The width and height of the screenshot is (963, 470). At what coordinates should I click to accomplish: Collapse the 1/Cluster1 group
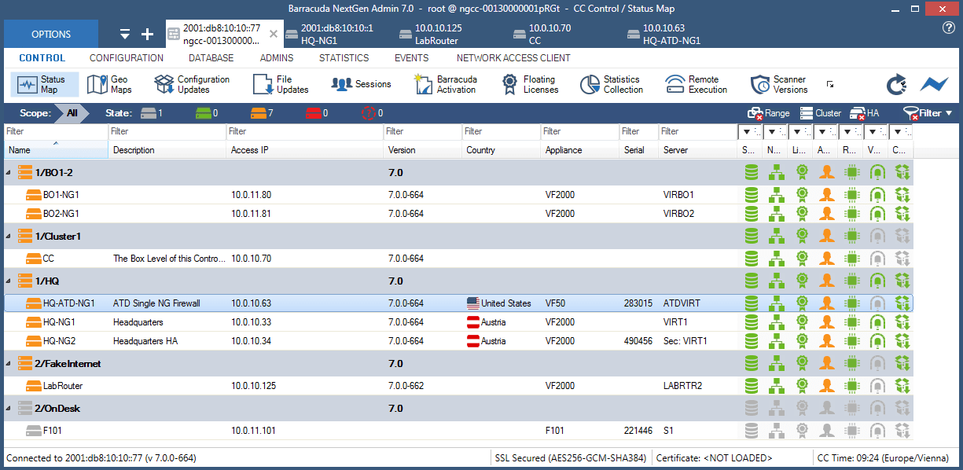pos(9,236)
